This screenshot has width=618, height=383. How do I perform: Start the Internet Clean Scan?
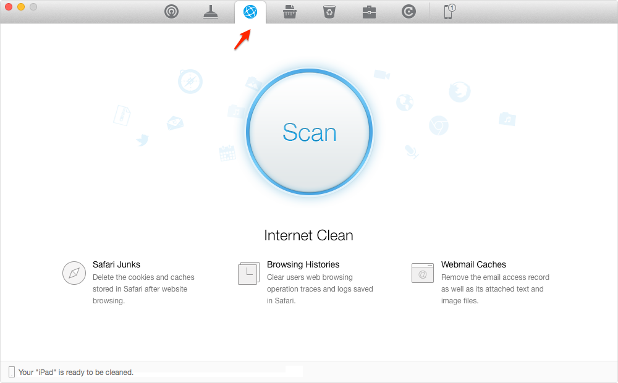pyautogui.click(x=310, y=132)
